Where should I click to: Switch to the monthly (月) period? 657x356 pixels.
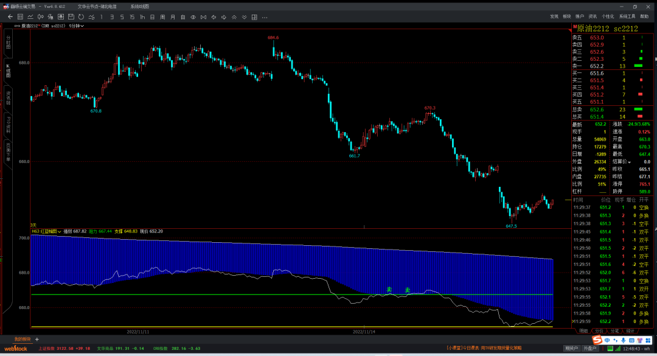173,17
